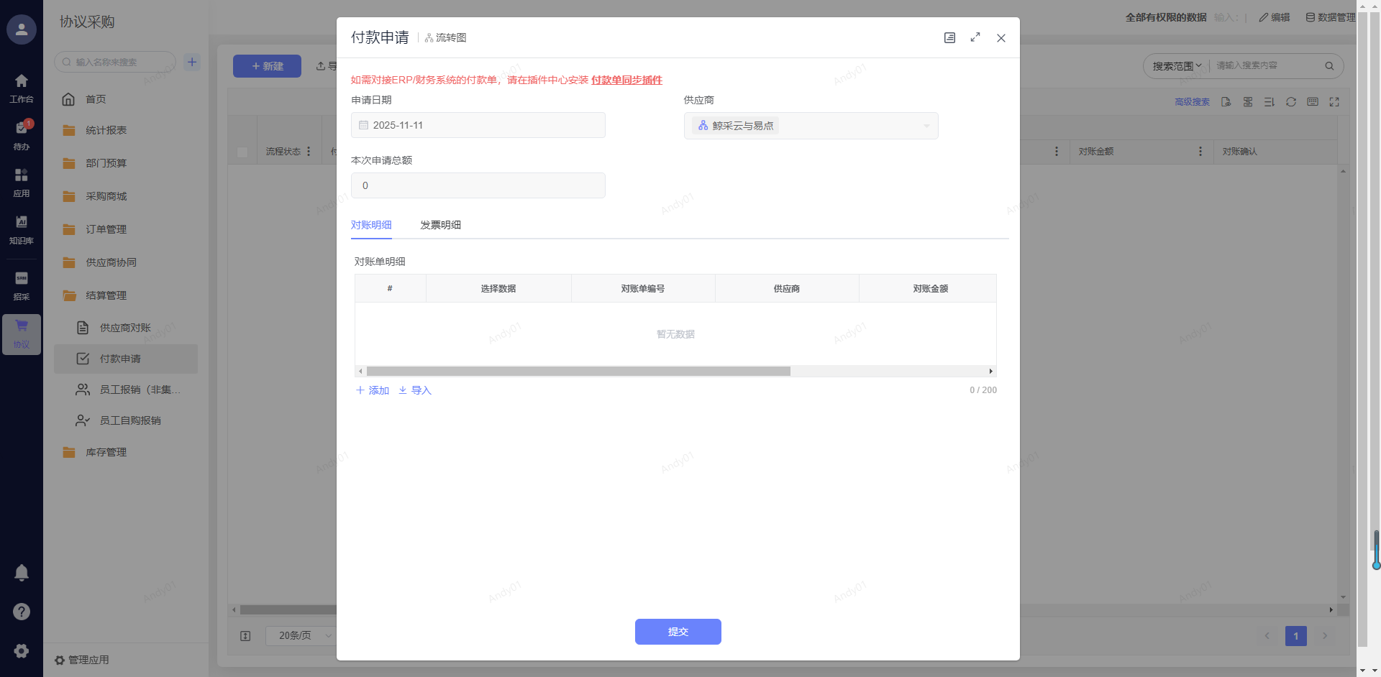The width and height of the screenshot is (1381, 677).
Task: Click the 流转图 flowchart icon
Action: (429, 38)
